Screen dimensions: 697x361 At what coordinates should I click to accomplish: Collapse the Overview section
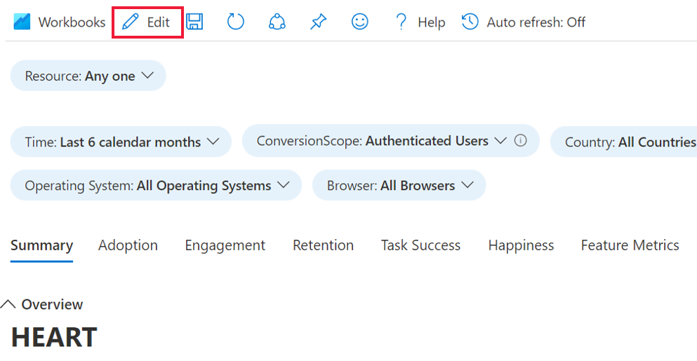(x=8, y=304)
